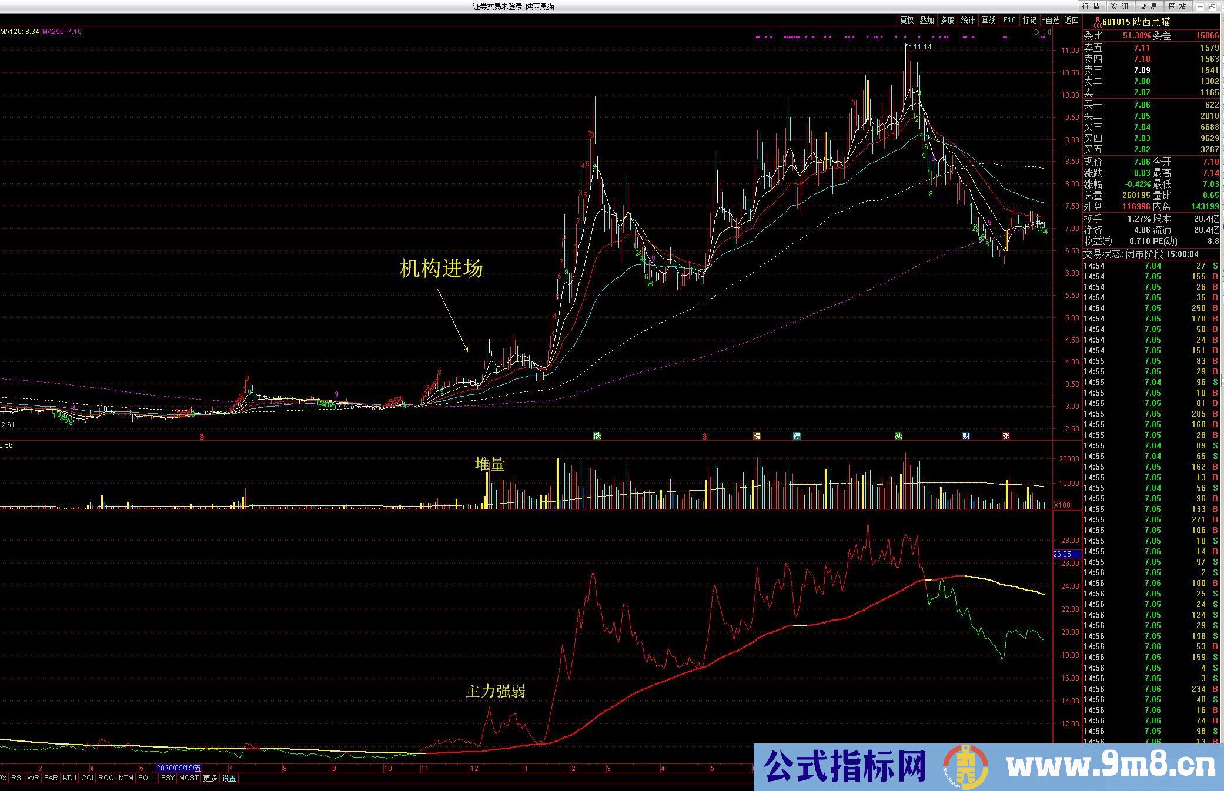
Task: Expand 更多 indicators list
Action: tap(210, 778)
